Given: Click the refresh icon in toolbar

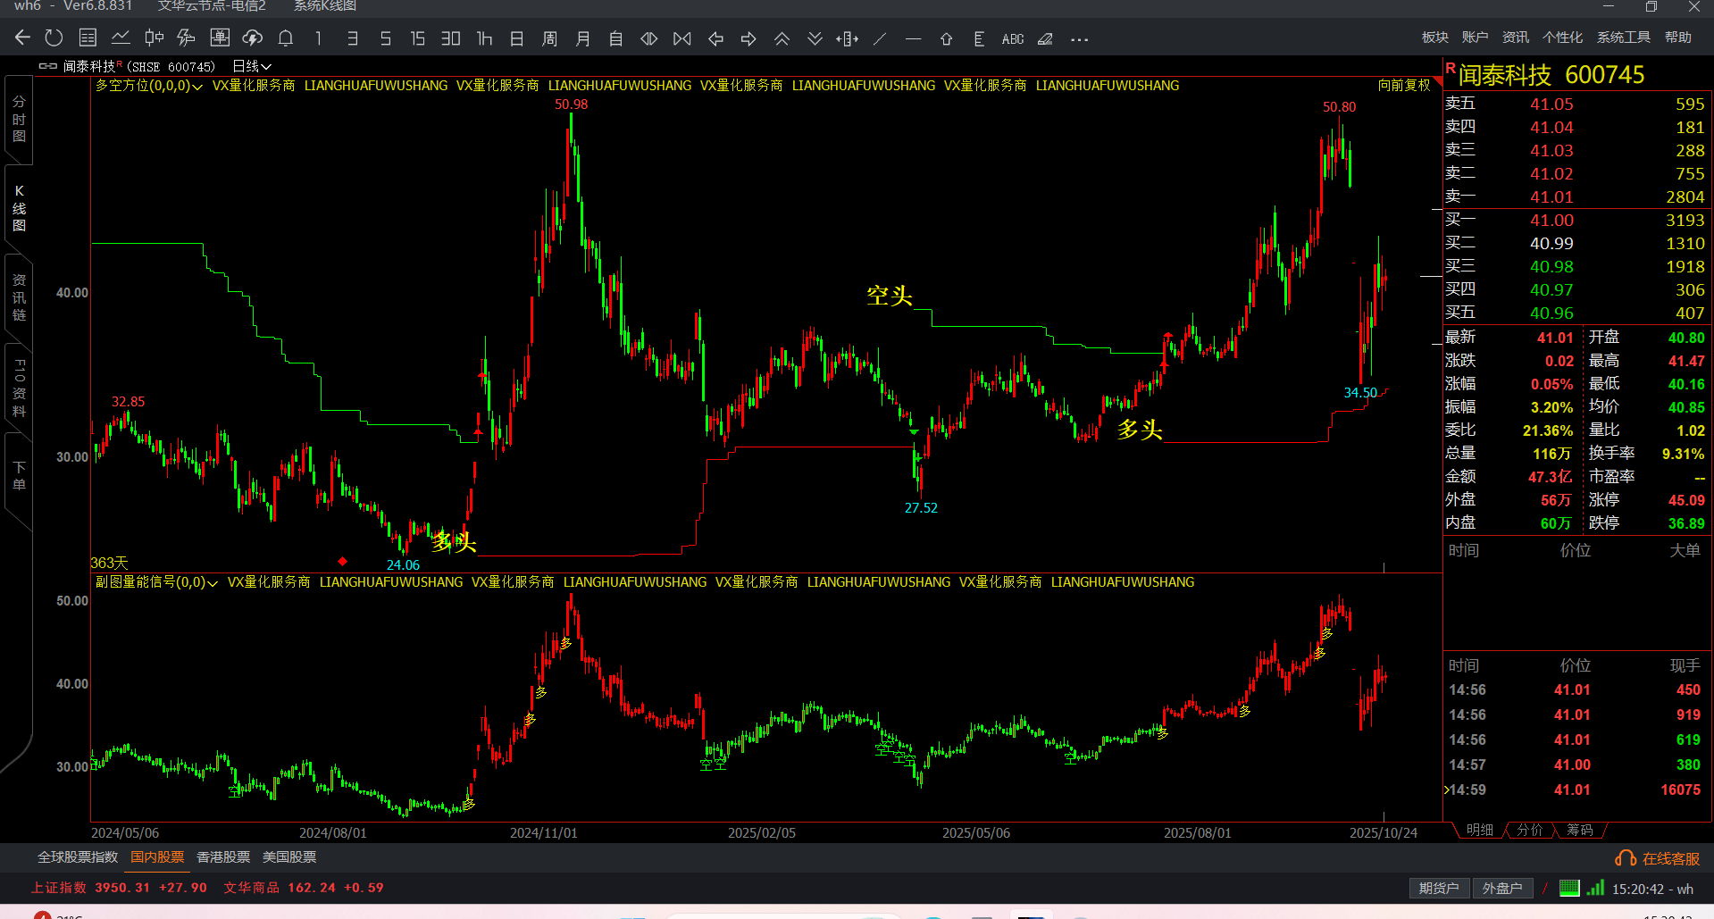Looking at the screenshot, I should coord(54,38).
